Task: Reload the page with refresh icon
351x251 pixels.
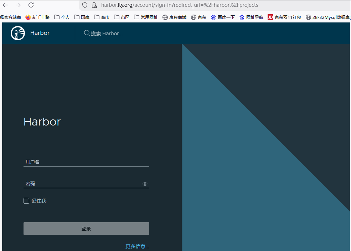Action: tap(31, 5)
